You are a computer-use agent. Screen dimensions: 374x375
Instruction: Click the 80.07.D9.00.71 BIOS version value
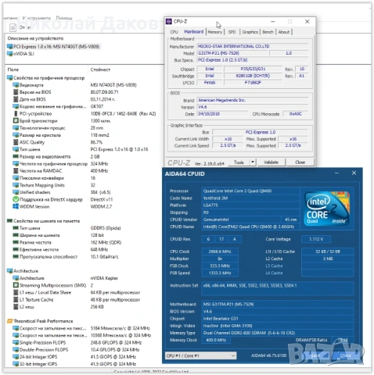pyautogui.click(x=104, y=92)
